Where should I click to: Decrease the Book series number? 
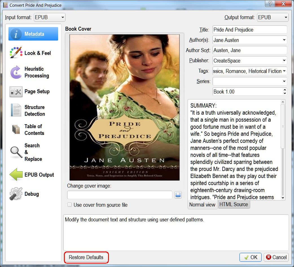tap(285, 94)
